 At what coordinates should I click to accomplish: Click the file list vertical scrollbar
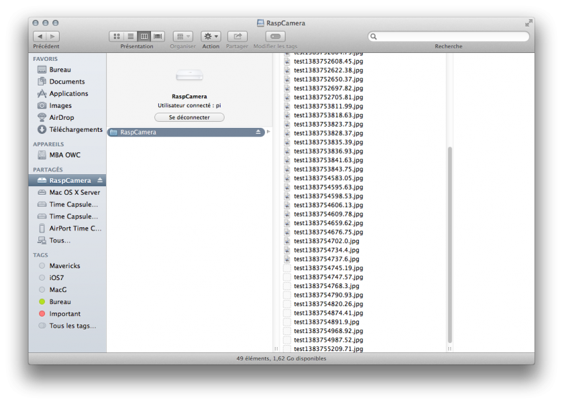450,244
